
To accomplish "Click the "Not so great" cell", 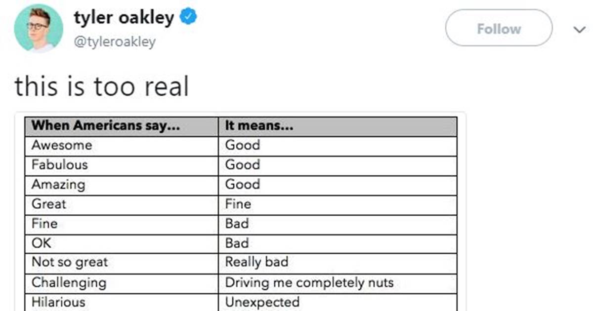I will 69,262.
